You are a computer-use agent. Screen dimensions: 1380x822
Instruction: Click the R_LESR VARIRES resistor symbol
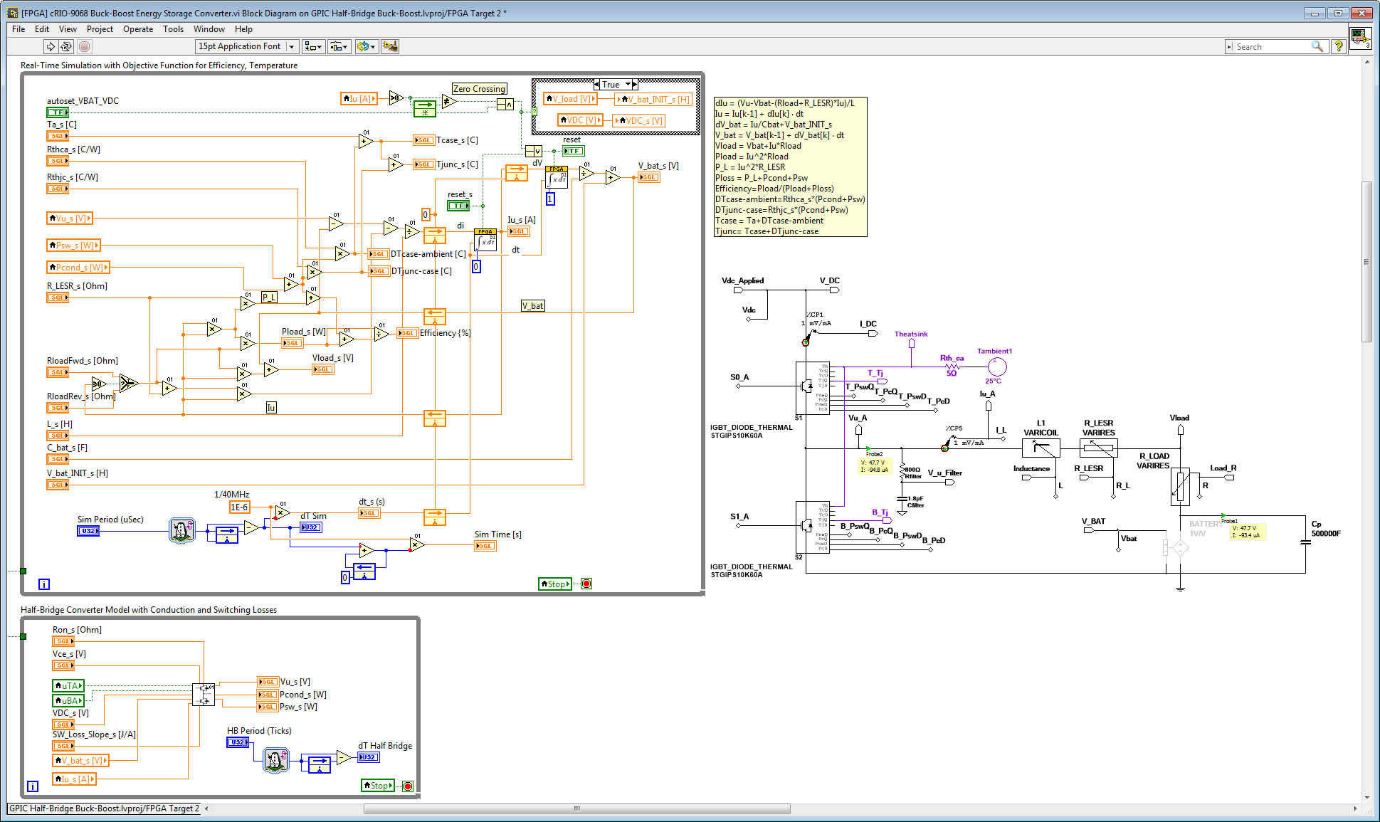1099,448
